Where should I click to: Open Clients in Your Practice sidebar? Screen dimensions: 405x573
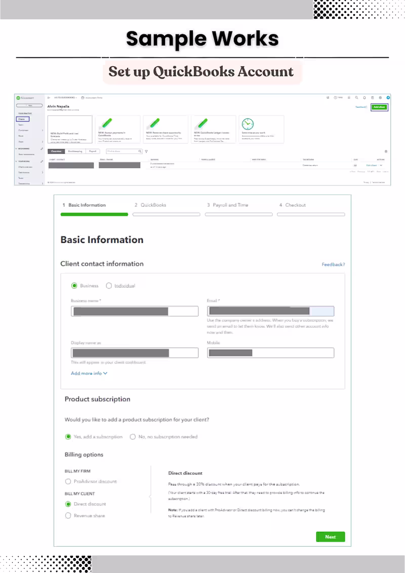pos(23,119)
